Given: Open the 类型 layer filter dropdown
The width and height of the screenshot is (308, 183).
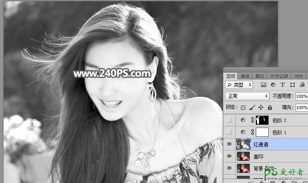Looking at the screenshot, I should click(x=239, y=85).
